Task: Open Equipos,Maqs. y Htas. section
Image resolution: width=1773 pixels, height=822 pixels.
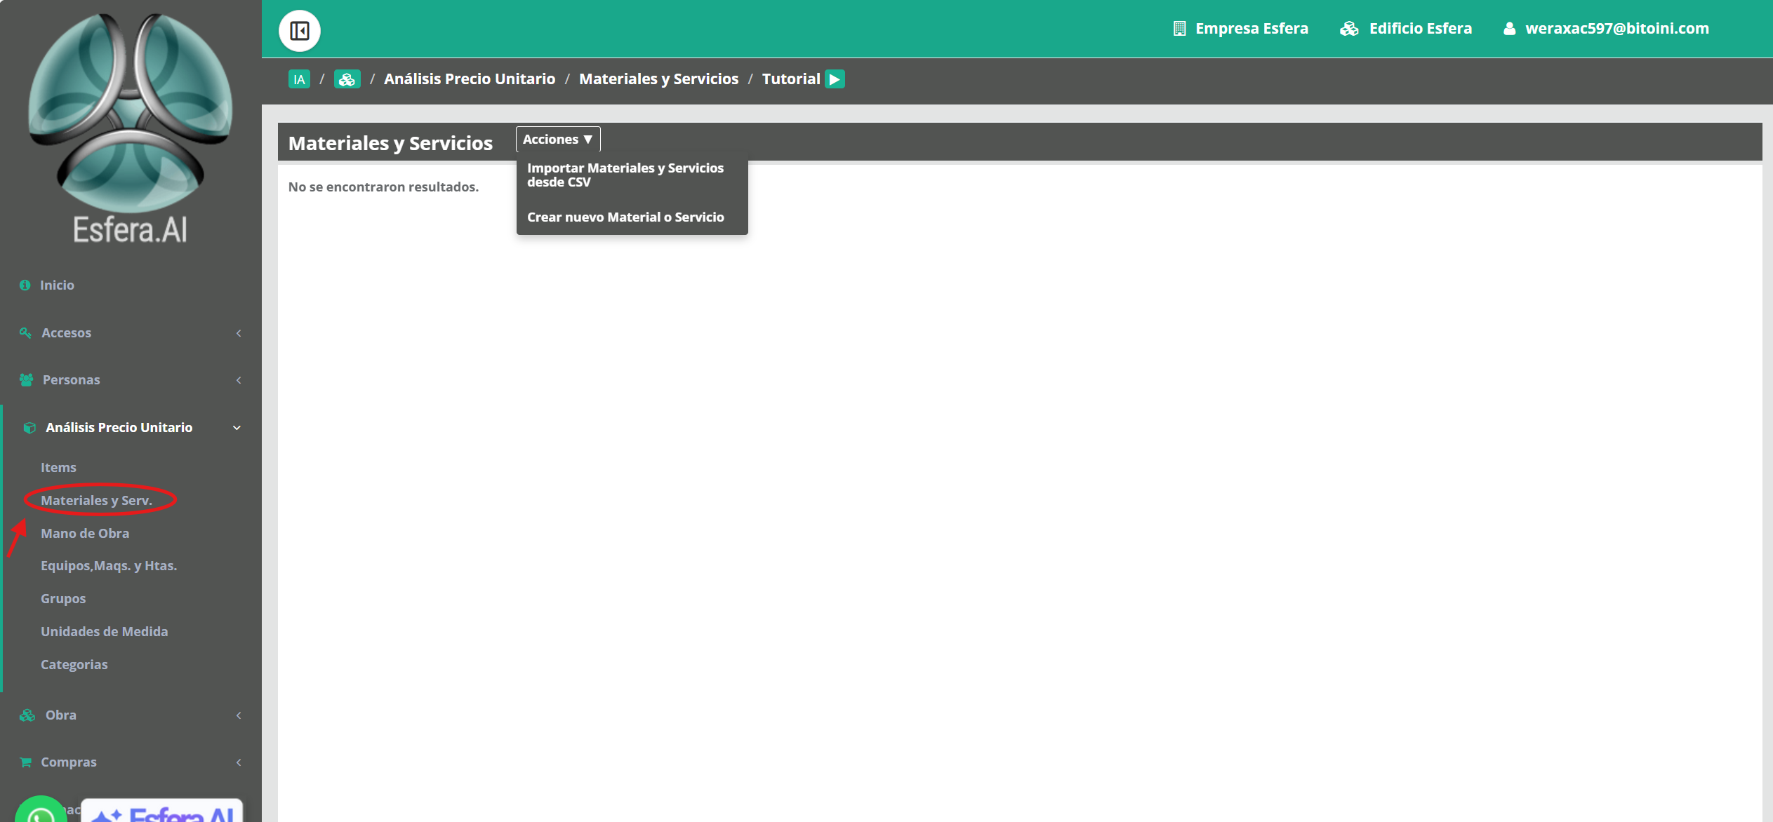Action: coord(109,565)
